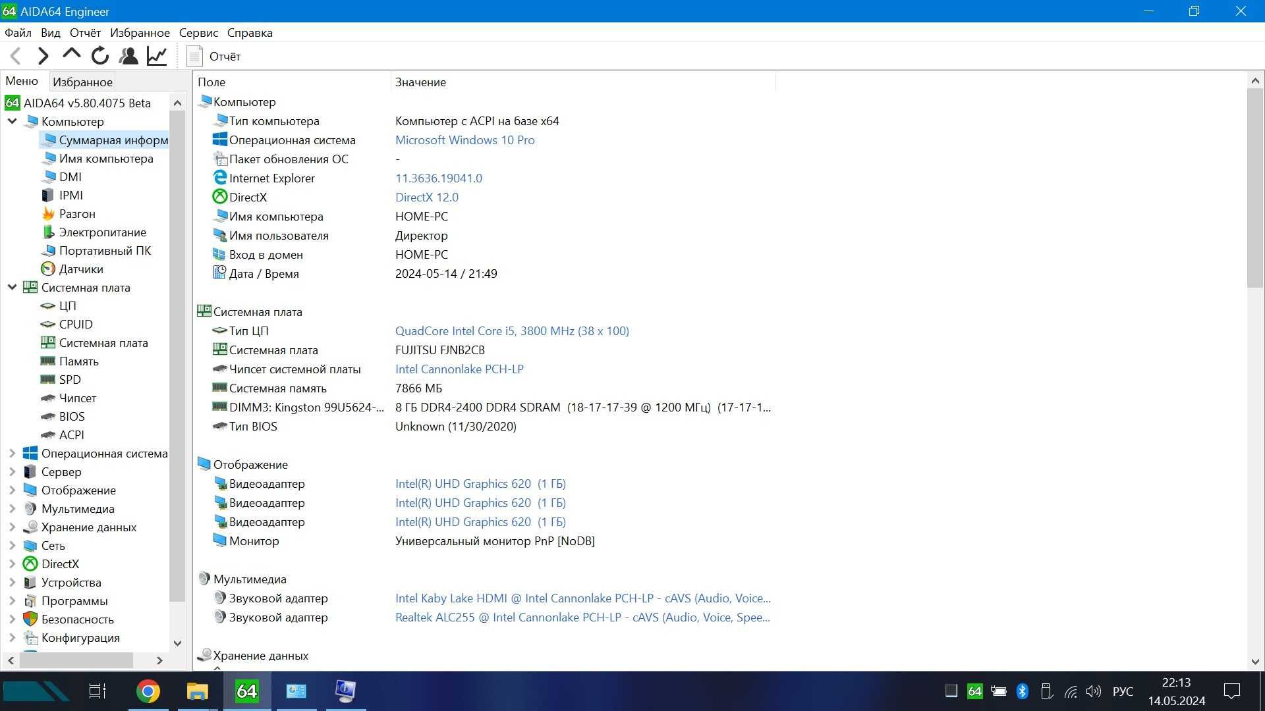Open Task View on the taskbar
The width and height of the screenshot is (1265, 711).
point(98,691)
